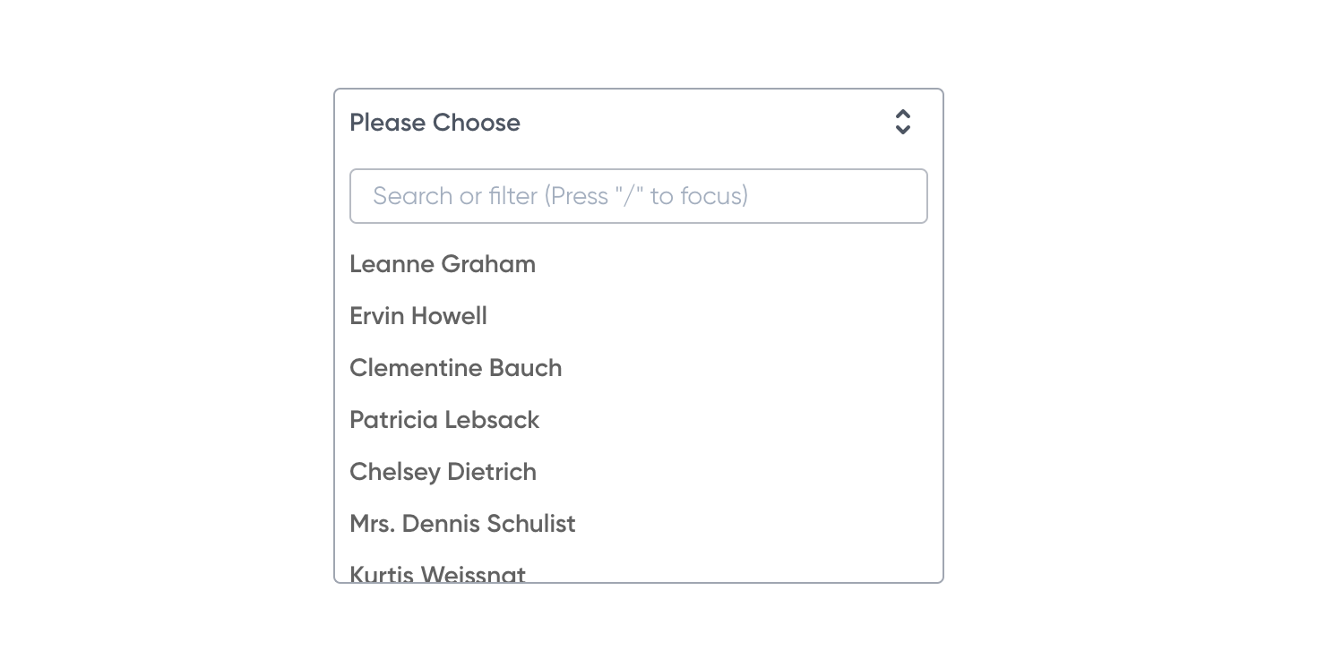1317x659 pixels.
Task: Choose the option between Clementine and Chelsey
Action: [x=444, y=420]
